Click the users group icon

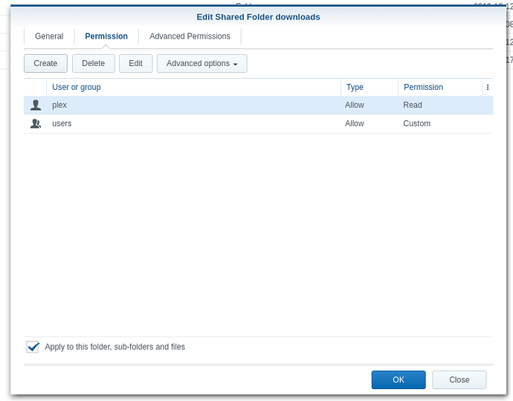36,124
